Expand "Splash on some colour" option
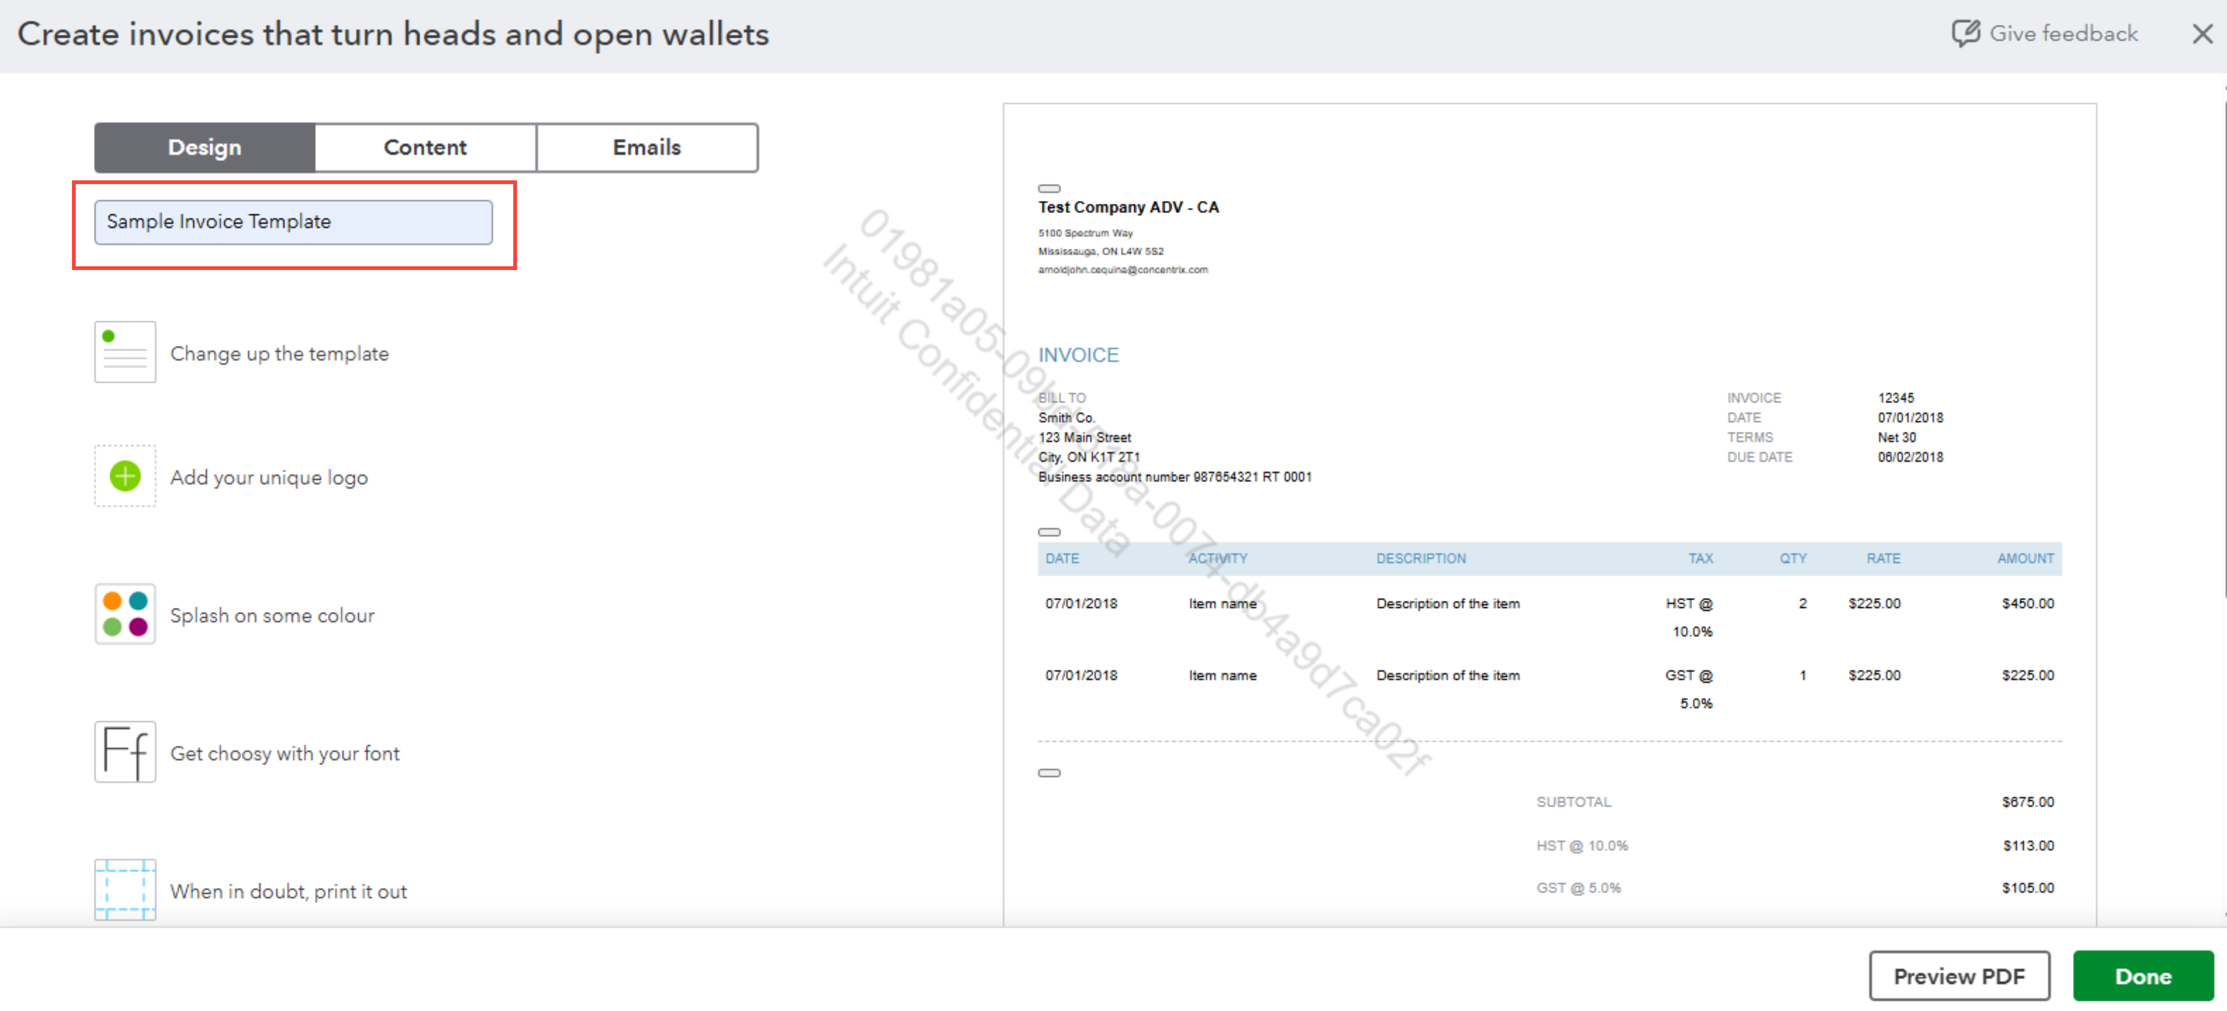The image size is (2227, 1011). (273, 615)
